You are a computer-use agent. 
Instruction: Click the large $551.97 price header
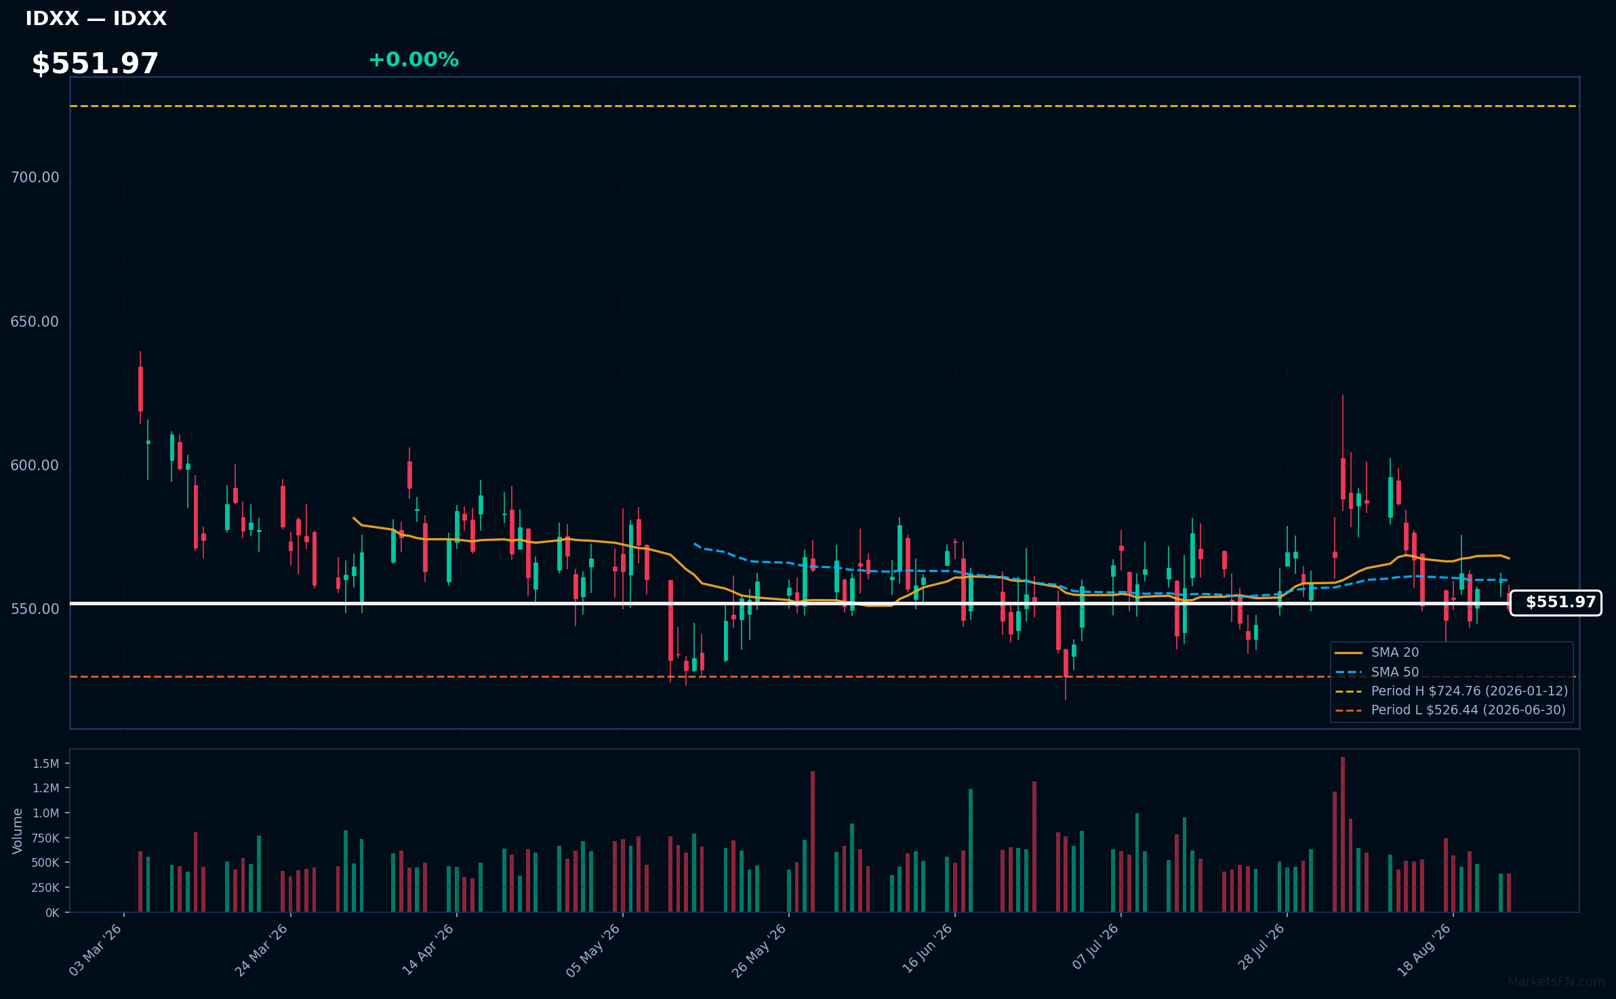tap(95, 64)
